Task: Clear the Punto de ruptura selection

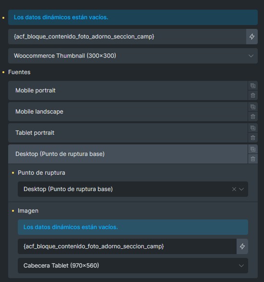Action: click(234, 189)
